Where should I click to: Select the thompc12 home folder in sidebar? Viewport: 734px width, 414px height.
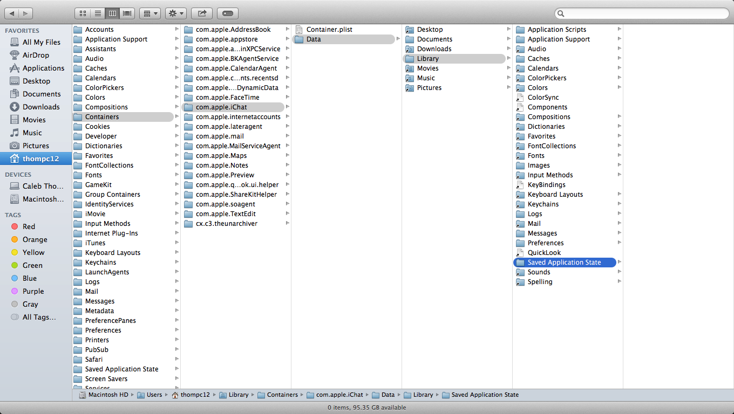[x=36, y=158]
